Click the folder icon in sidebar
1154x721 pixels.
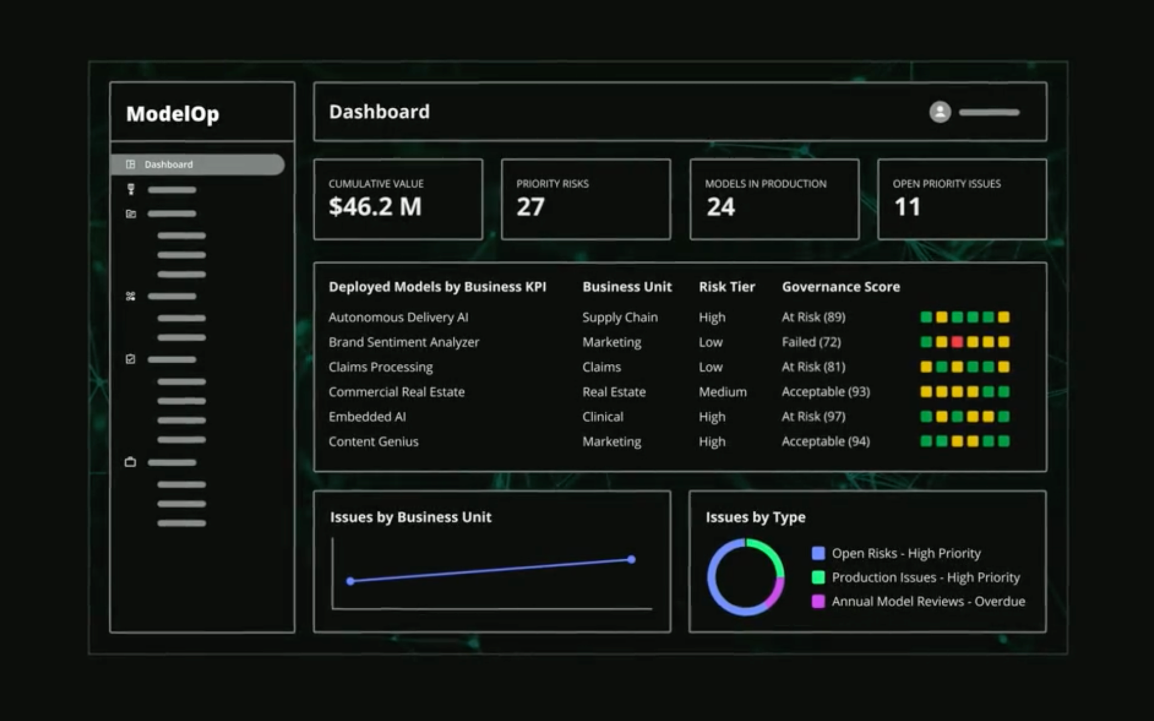click(131, 214)
